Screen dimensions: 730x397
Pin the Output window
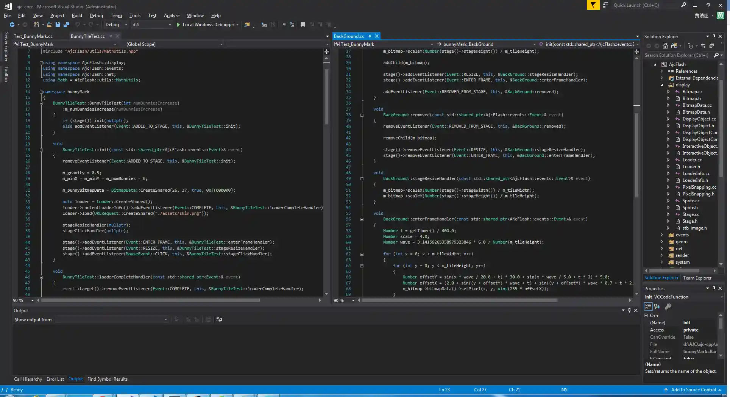[629, 310]
